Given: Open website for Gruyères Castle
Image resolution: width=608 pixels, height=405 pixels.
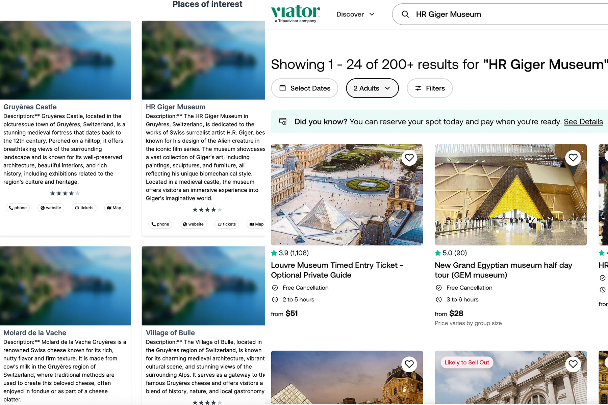Looking at the screenshot, I should 51,208.
